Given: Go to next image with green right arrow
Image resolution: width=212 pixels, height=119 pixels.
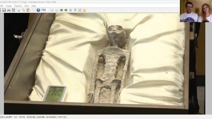Looking at the screenshot, I should click(66, 10).
